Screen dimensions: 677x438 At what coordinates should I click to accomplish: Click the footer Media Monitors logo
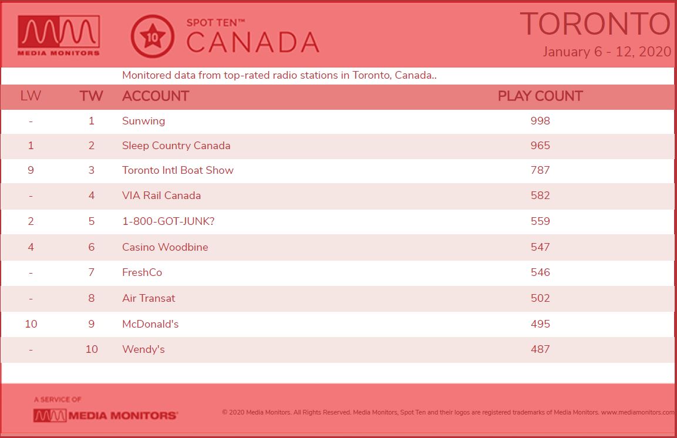coord(105,415)
